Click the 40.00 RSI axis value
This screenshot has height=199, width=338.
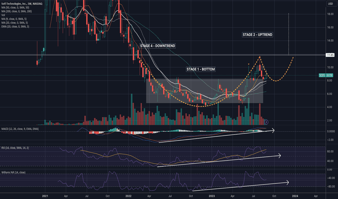click(330, 161)
